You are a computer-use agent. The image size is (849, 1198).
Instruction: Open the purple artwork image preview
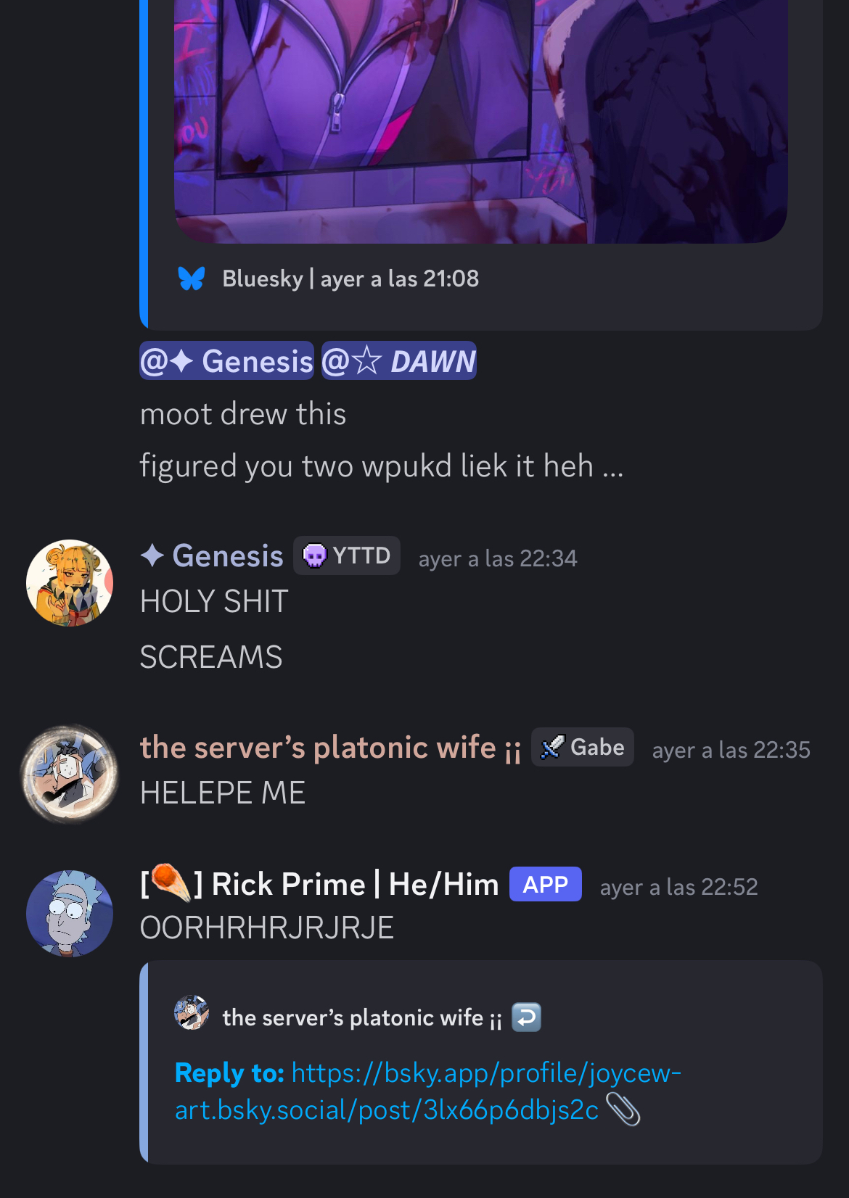[x=480, y=121]
